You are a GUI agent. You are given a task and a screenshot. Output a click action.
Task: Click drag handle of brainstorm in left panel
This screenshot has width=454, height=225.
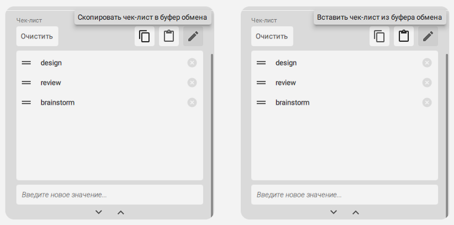[27, 102]
